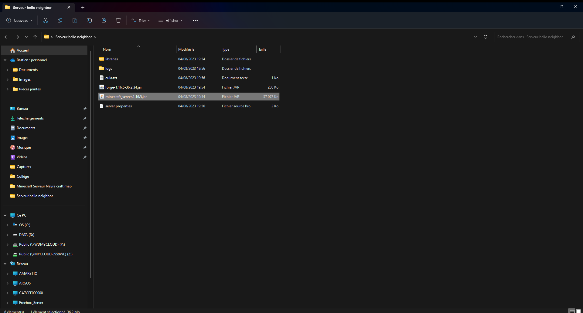Open Collège folder in sidebar

coord(44,177)
